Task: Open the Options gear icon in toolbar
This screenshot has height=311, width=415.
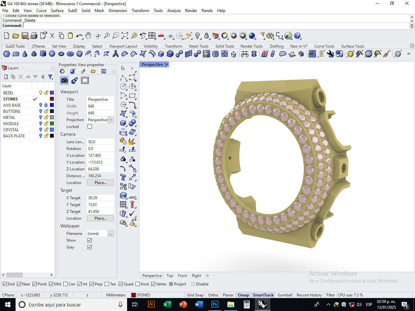Action: pyautogui.click(x=270, y=36)
